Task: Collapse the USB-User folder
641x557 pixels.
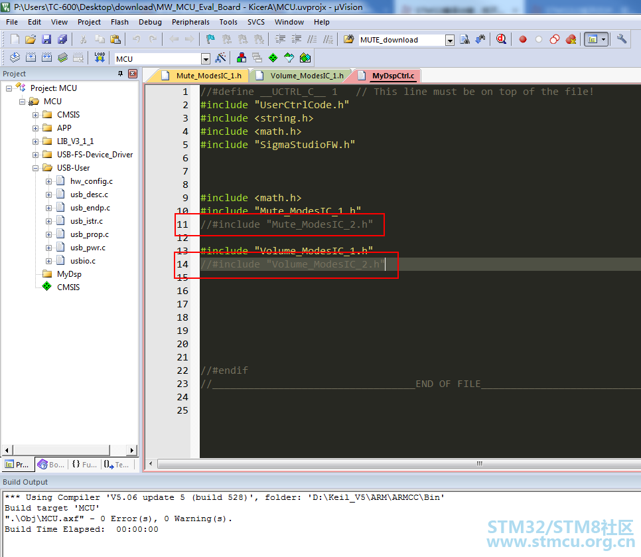Action: pos(36,168)
